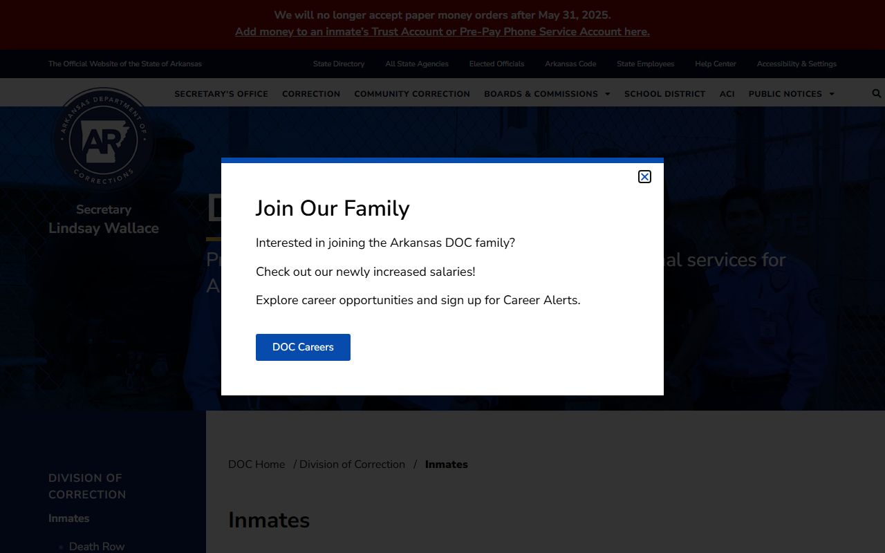885x553 pixels.
Task: Click Division of Correction breadcrumb
Action: [352, 465]
